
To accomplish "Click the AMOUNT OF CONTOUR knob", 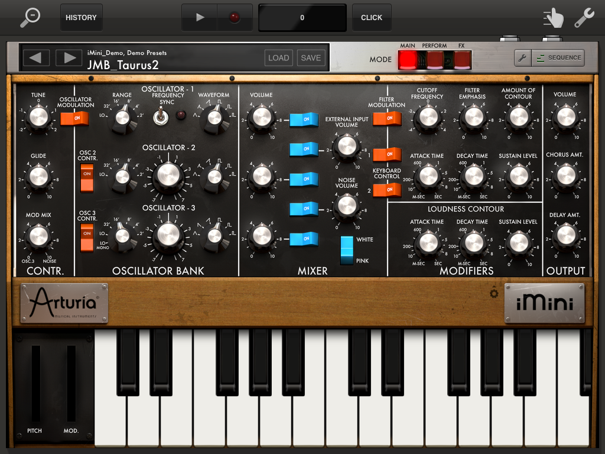I will click(x=519, y=117).
